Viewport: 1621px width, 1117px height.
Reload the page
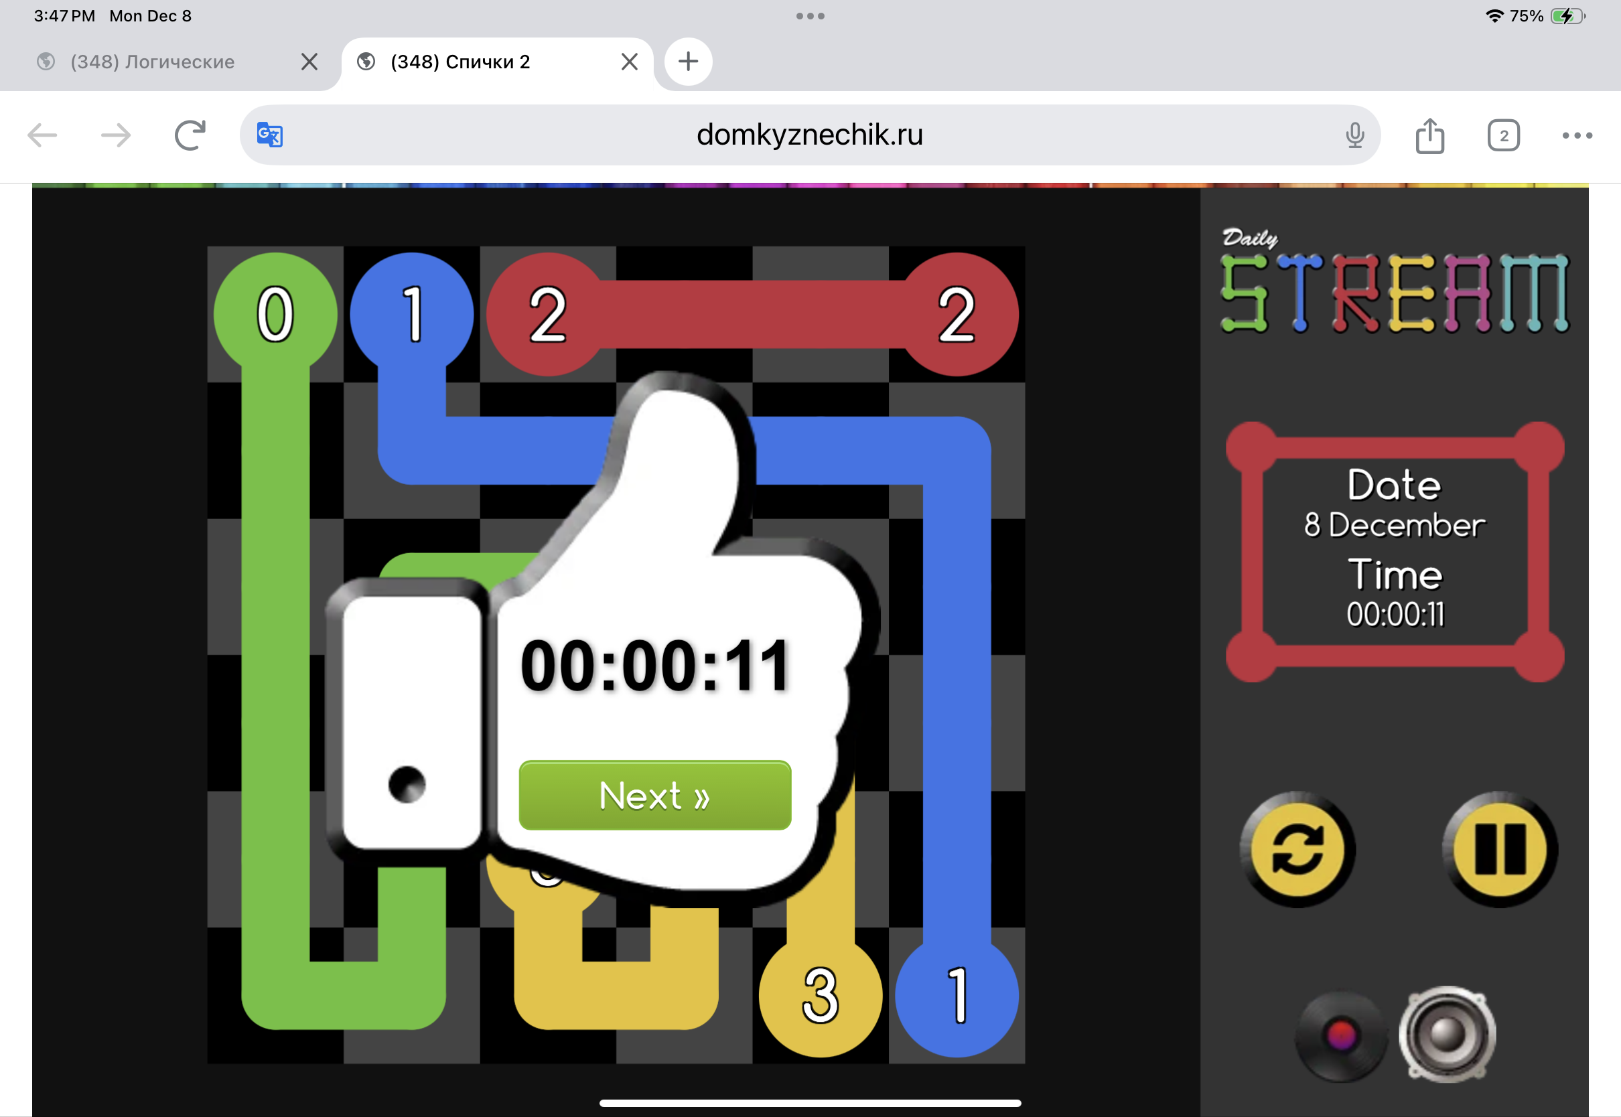pyautogui.click(x=190, y=135)
